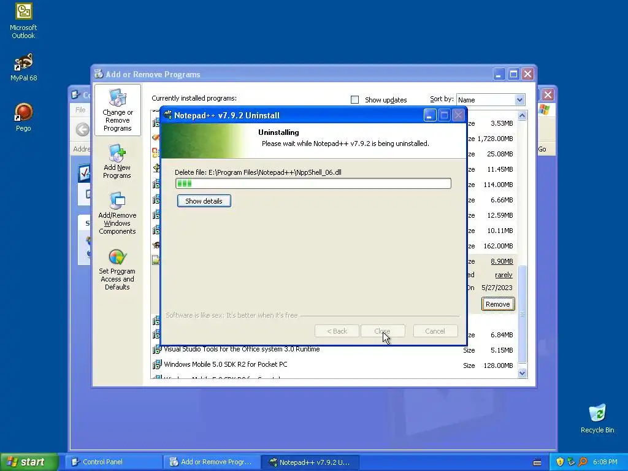Click the 162.00MB size entry
This screenshot has width=628, height=471.
(x=498, y=246)
